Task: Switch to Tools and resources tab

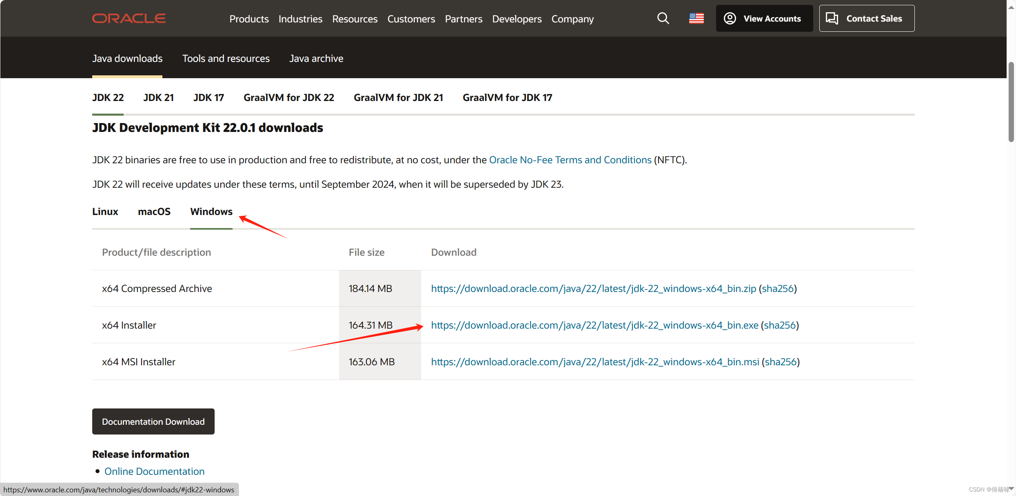Action: [x=226, y=58]
